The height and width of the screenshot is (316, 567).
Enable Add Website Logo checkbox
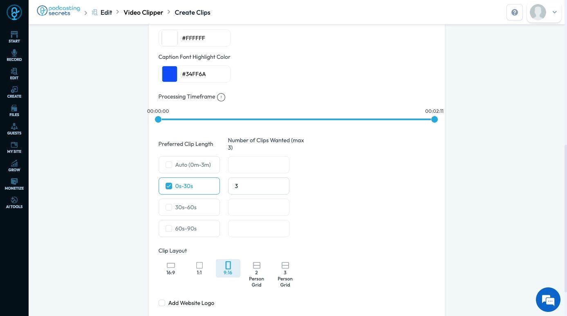(162, 303)
